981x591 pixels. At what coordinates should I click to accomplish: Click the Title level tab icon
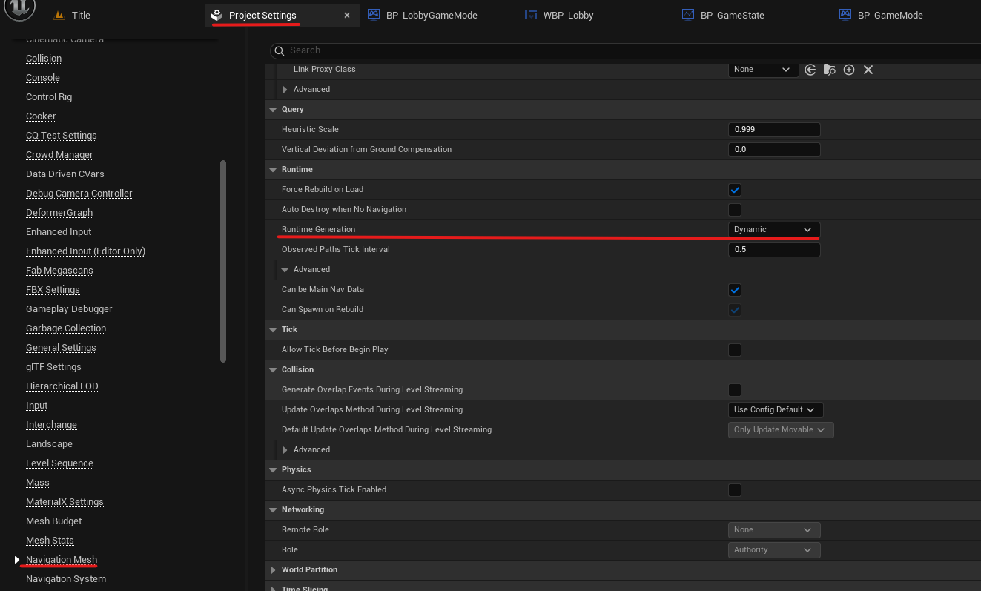[59, 16]
